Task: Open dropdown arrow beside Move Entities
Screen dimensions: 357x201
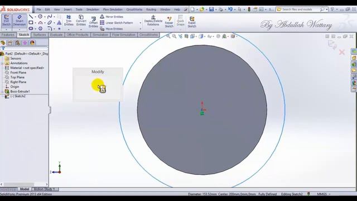Action: point(140,29)
